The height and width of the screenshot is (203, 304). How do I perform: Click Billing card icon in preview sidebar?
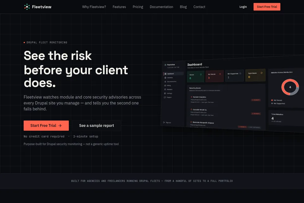(x=165, y=85)
